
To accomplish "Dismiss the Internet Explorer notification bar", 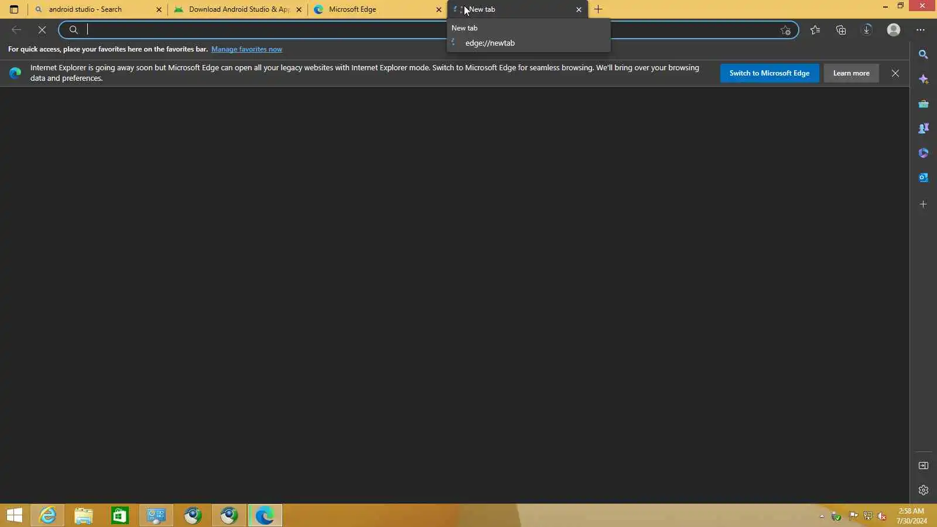I will (x=895, y=73).
